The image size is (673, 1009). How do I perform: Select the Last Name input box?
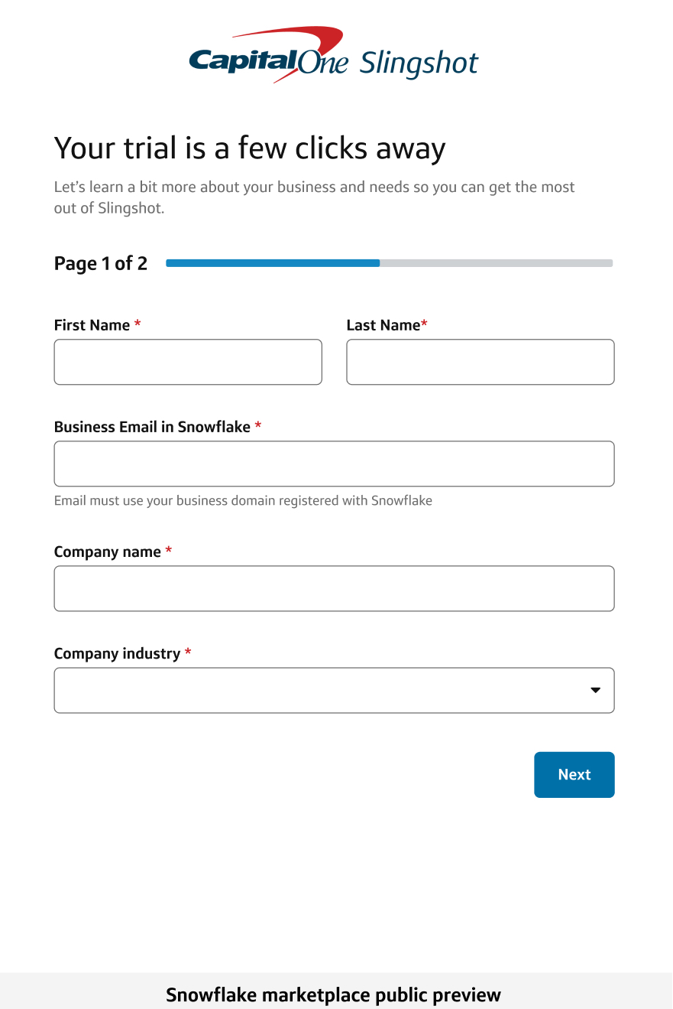click(480, 361)
